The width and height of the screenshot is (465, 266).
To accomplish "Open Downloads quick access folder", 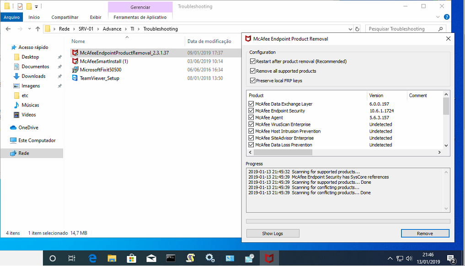I will 33,76.
